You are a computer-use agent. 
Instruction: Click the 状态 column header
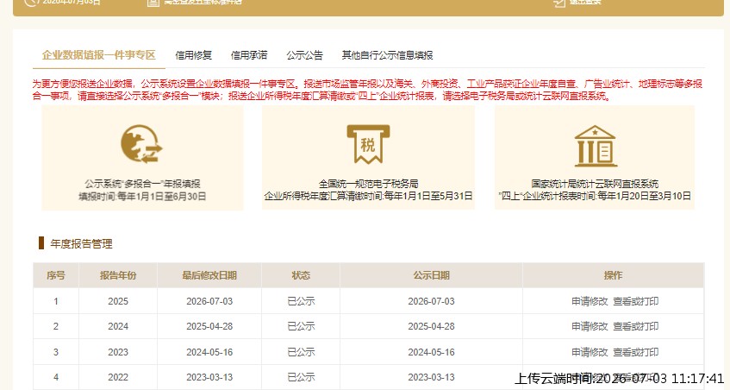pyautogui.click(x=301, y=275)
